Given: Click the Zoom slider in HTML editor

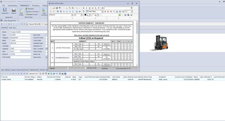Looking at the screenshot, I should pos(69,68).
